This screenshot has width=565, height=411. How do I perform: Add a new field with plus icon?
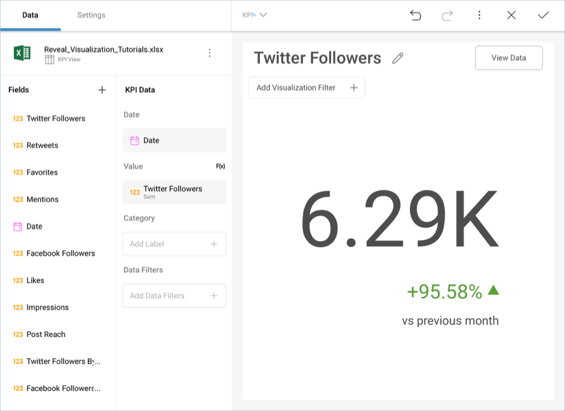[102, 90]
